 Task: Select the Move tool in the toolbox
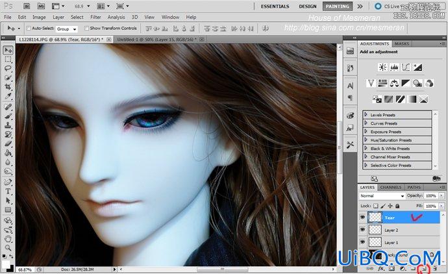point(8,50)
